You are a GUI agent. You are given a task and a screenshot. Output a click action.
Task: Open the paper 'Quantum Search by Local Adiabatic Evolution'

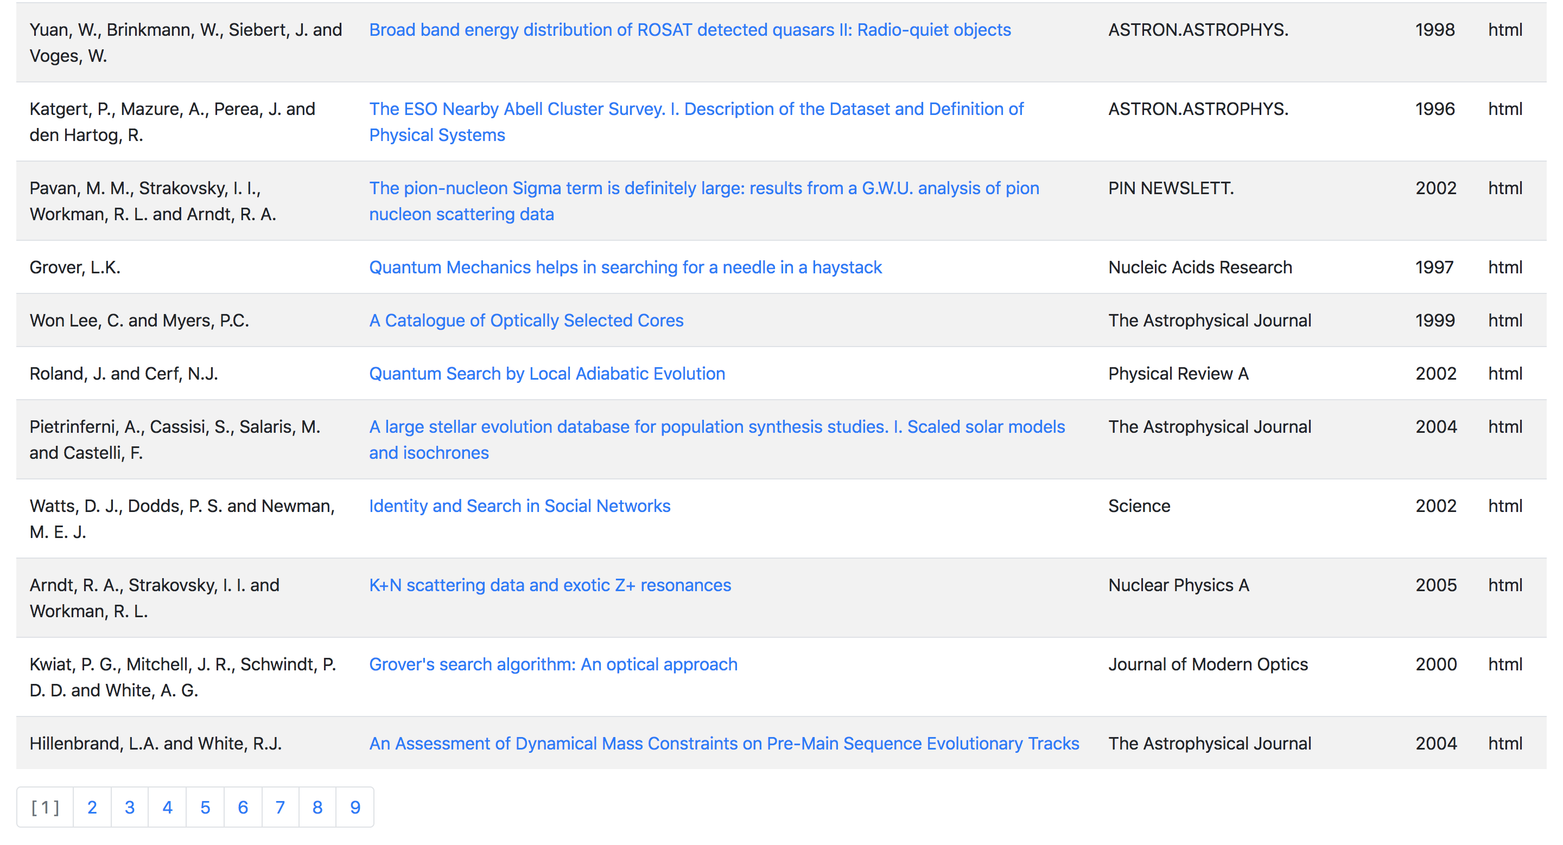[547, 373]
